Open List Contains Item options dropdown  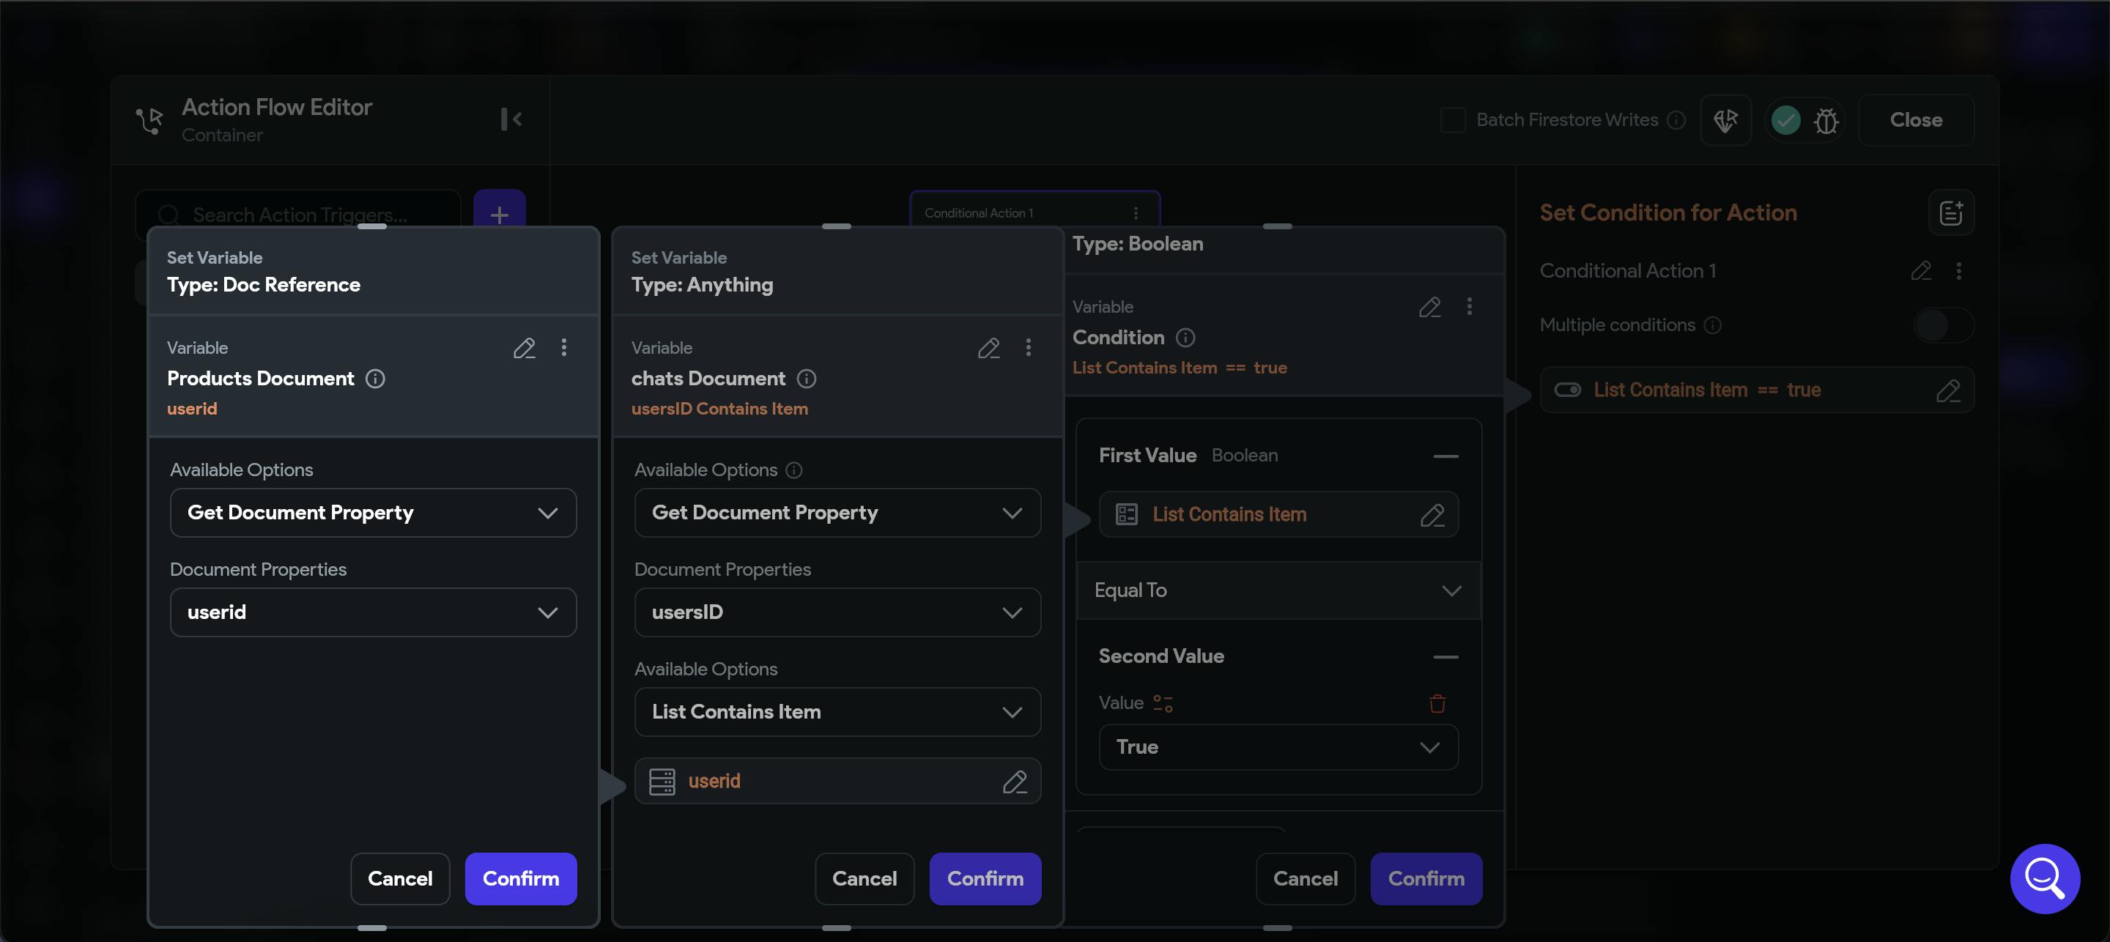coord(837,712)
